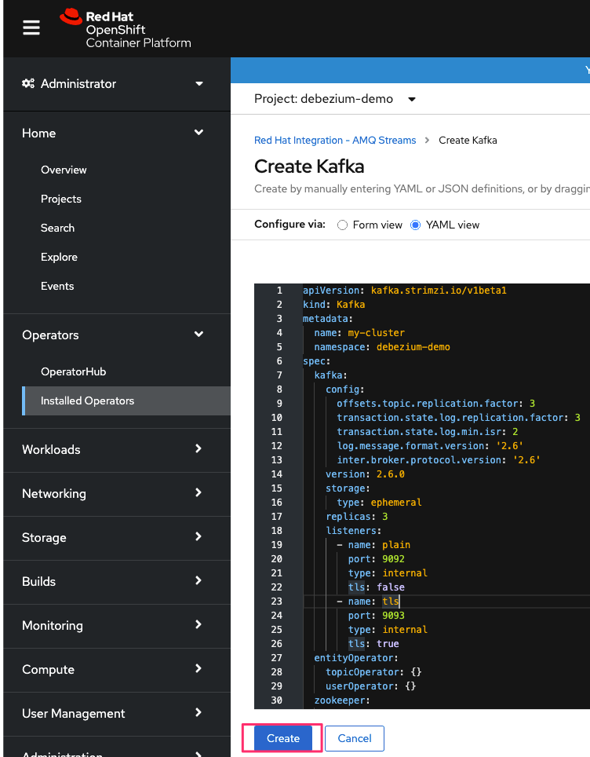Screen dimensions: 590x757
Task: Click the log.message.format.version line
Action: click(430, 445)
